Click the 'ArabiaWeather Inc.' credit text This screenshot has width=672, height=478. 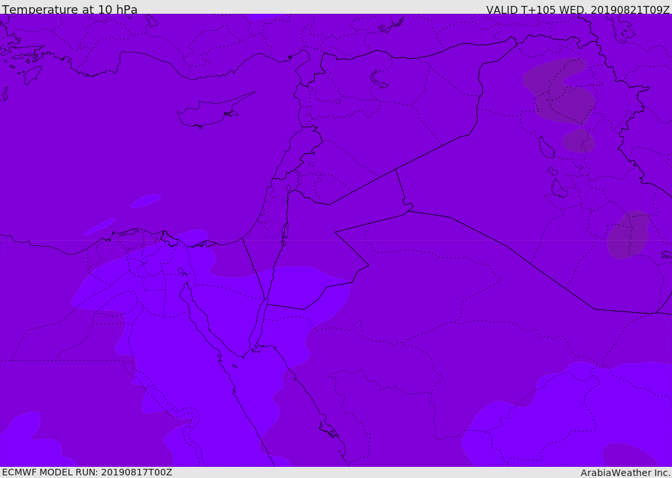625,473
